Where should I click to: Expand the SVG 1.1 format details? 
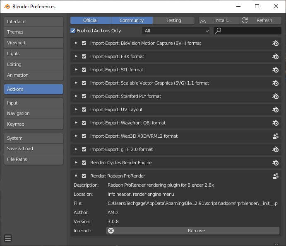[76, 83]
